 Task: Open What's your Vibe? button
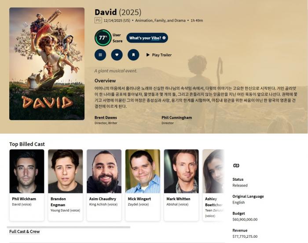pyautogui.click(x=147, y=38)
